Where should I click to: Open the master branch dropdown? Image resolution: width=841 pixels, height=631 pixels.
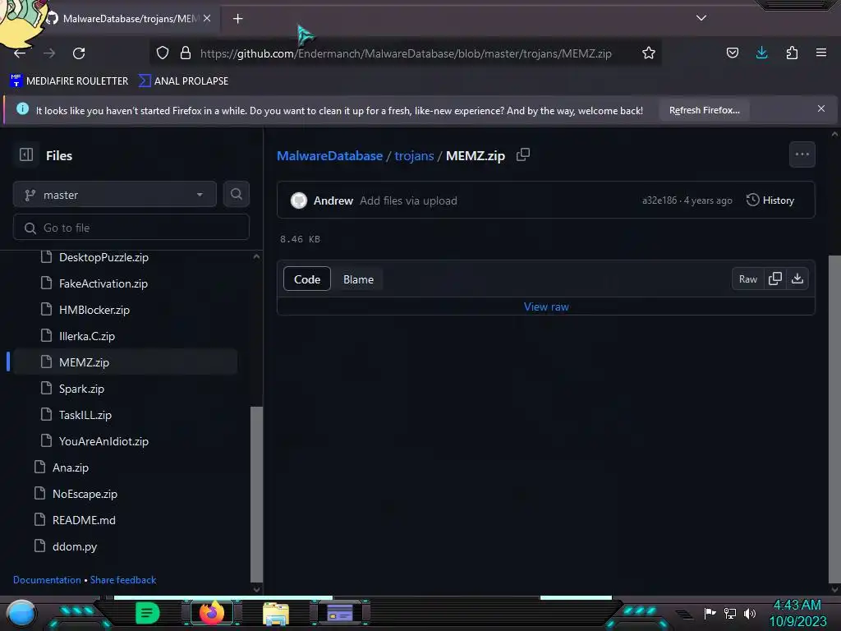pos(115,194)
